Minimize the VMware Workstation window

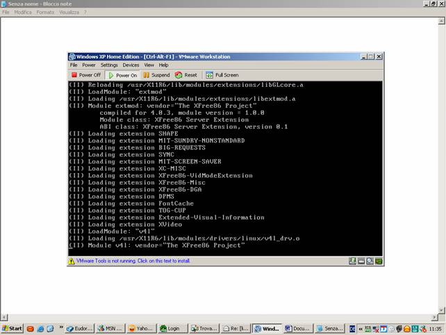tap(363, 56)
